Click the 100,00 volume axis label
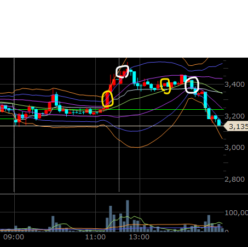Image resolution: width=248 pixels, height=247 pixels. click(236, 212)
